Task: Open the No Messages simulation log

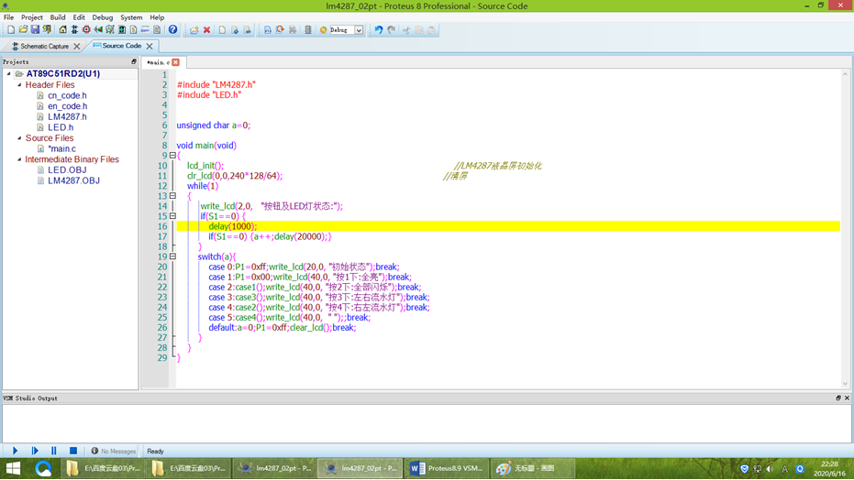Action: coord(114,452)
